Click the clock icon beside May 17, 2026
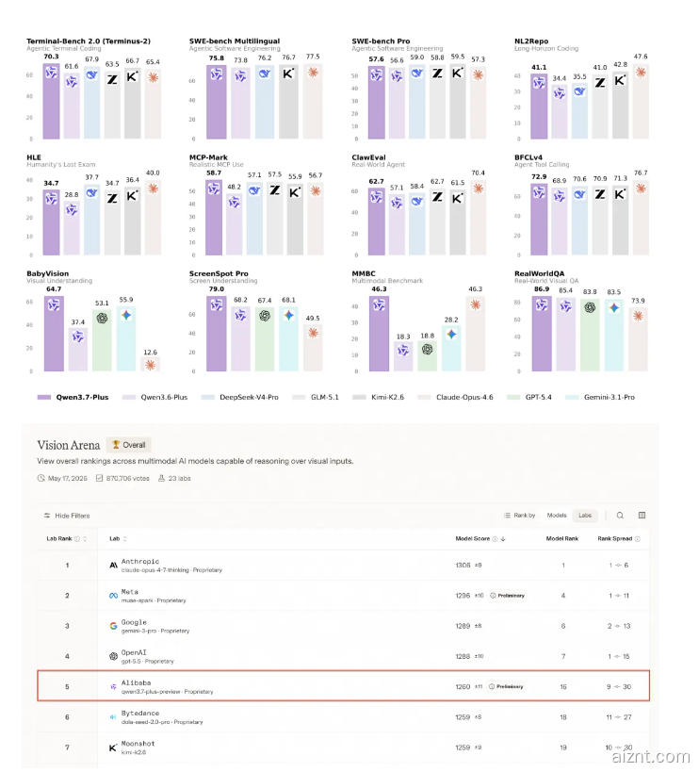 pos(41,478)
